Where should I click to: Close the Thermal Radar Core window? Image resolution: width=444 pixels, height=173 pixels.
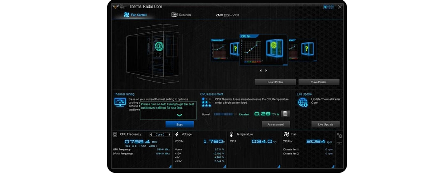click(x=339, y=7)
